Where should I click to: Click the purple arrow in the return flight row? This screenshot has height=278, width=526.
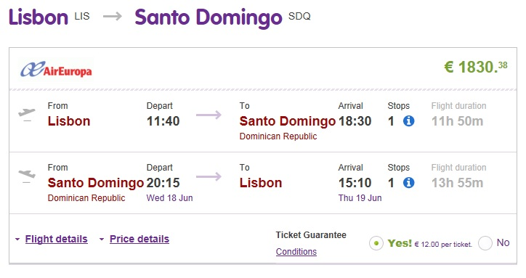pos(209,176)
